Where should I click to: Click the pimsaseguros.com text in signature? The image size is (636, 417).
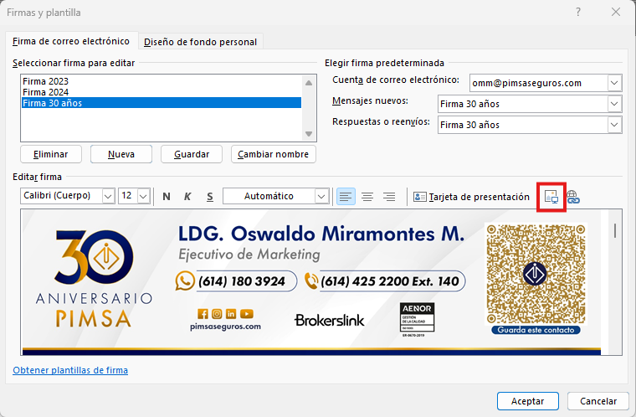click(x=225, y=327)
